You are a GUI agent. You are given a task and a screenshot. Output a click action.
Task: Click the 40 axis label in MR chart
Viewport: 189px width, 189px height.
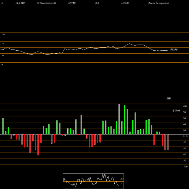184,124
